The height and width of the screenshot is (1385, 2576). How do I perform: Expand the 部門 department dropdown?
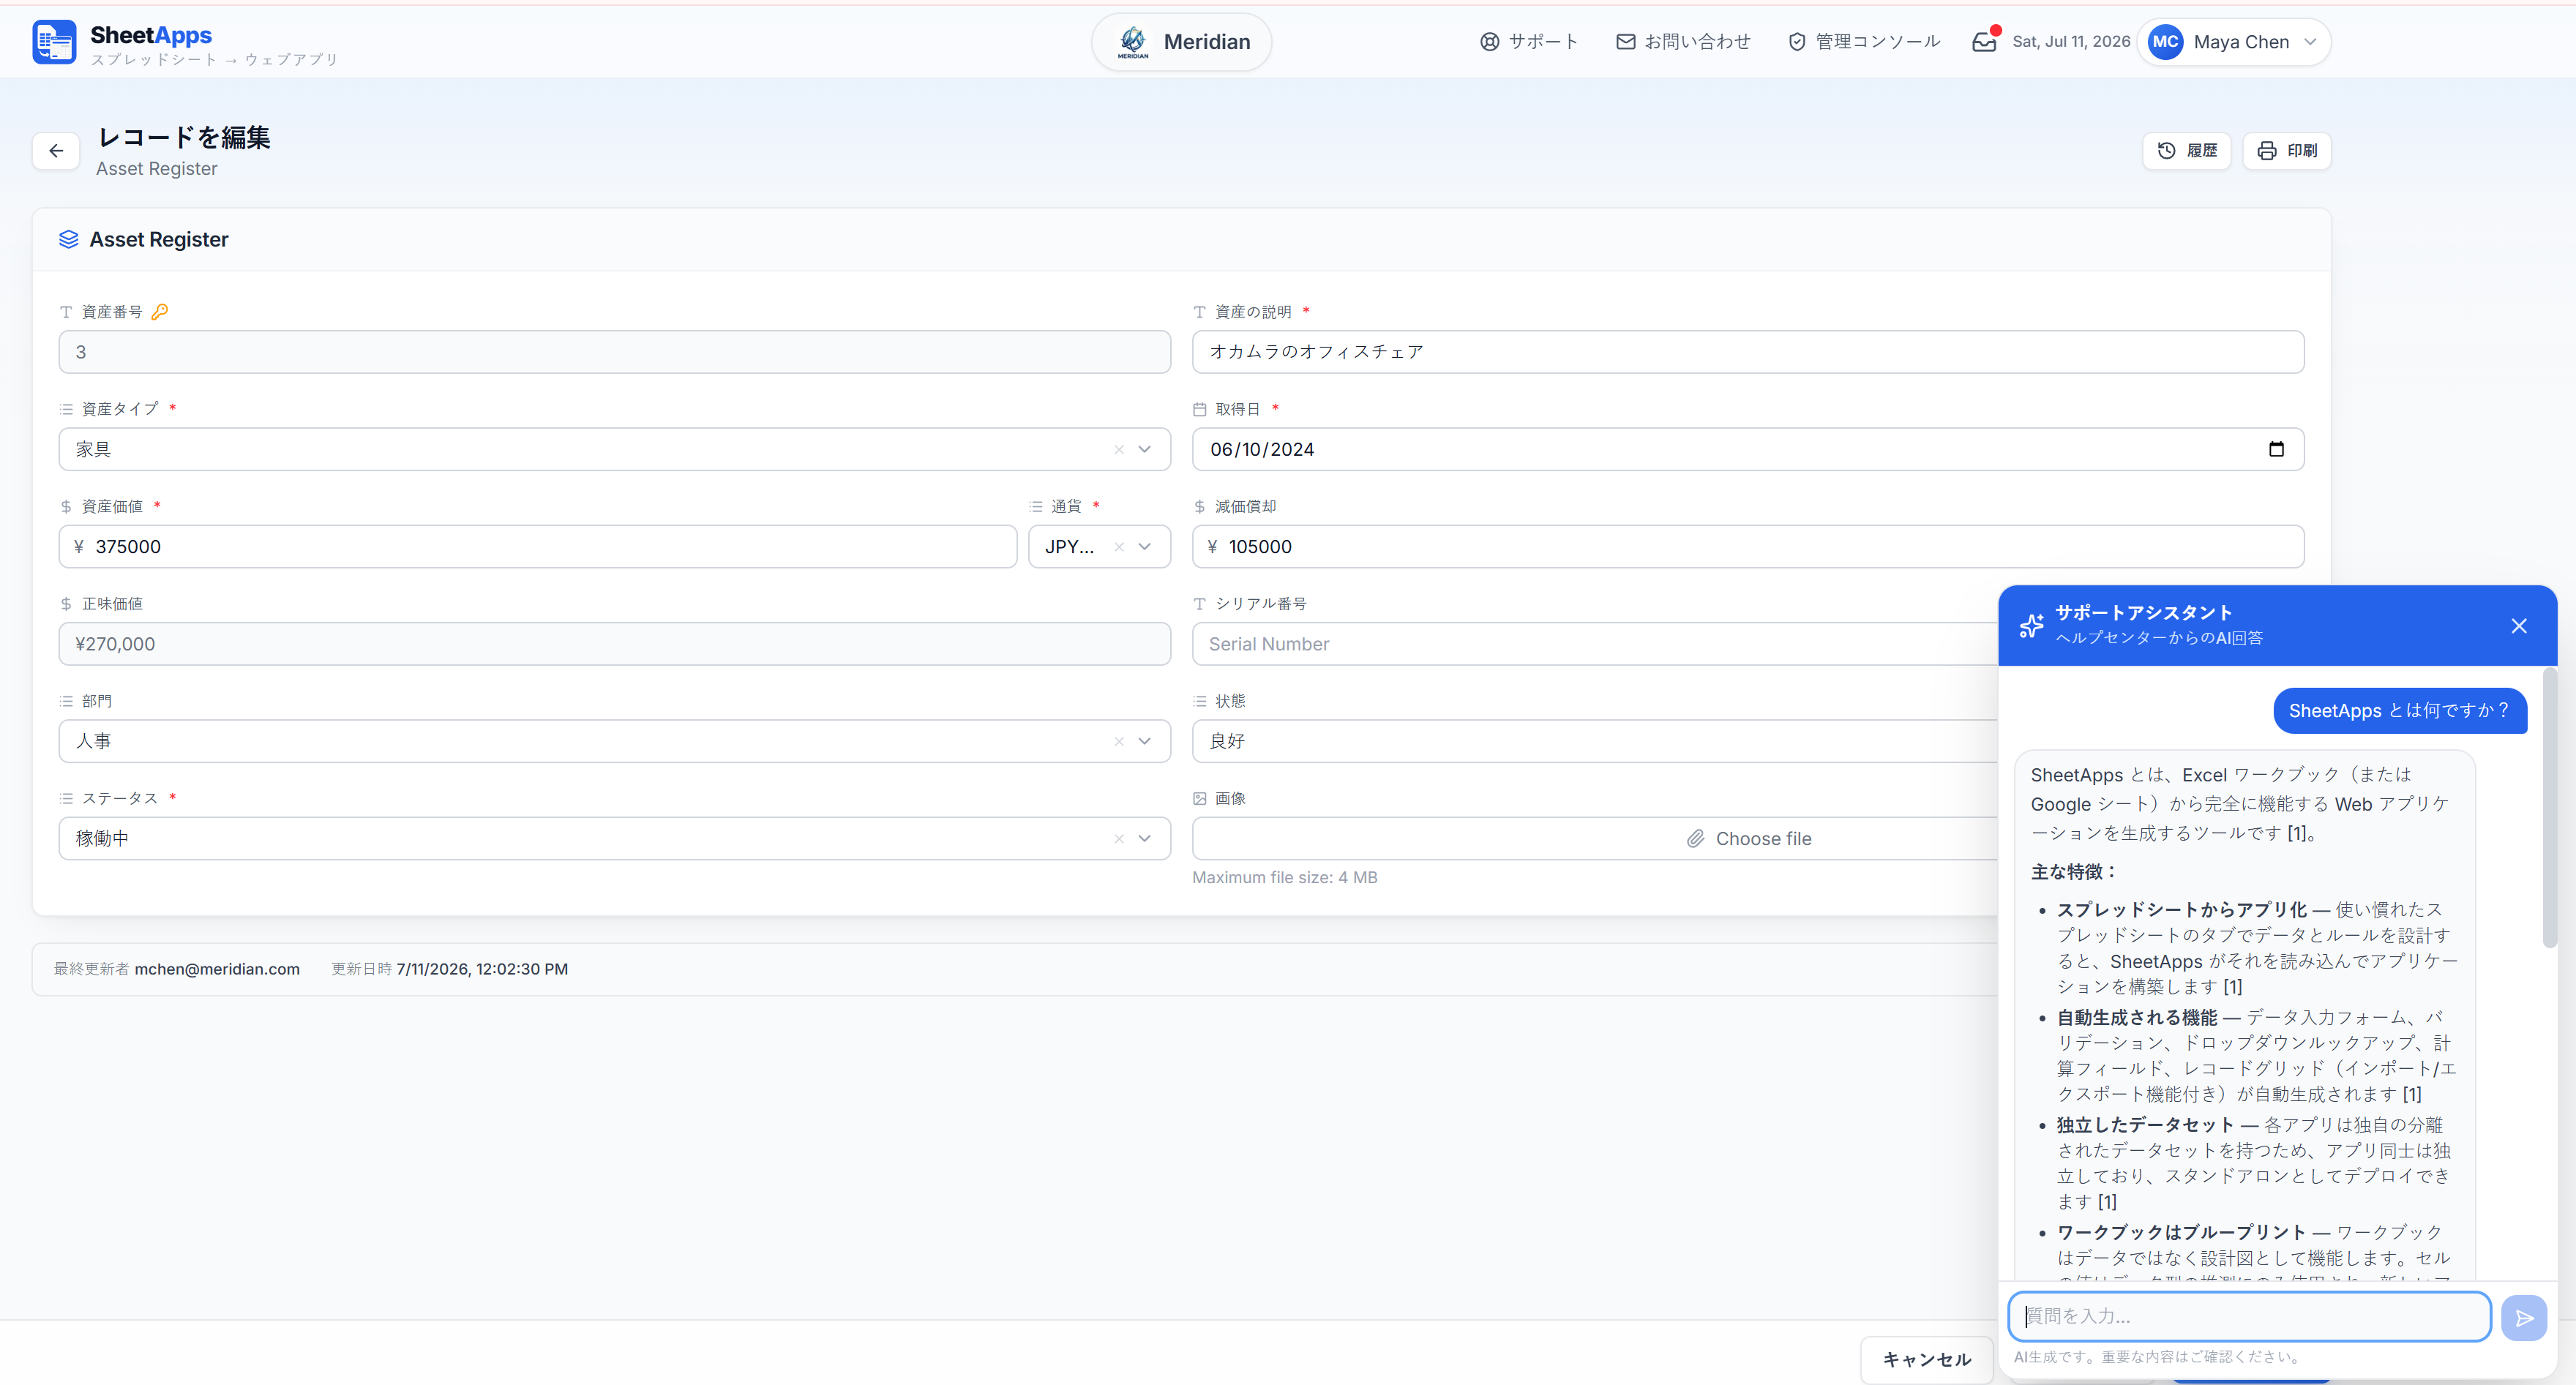1145,742
